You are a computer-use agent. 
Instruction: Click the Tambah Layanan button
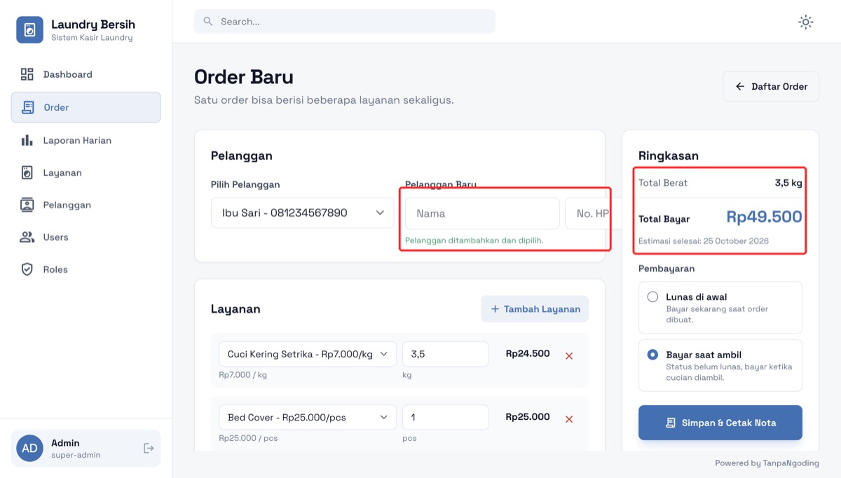coord(535,309)
